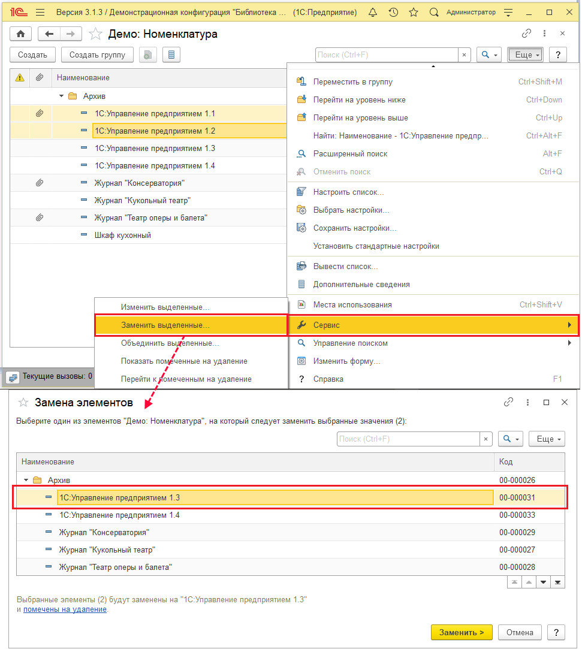The width and height of the screenshot is (582, 649).
Task: Click code 00-000029 cell
Action: coord(529,532)
